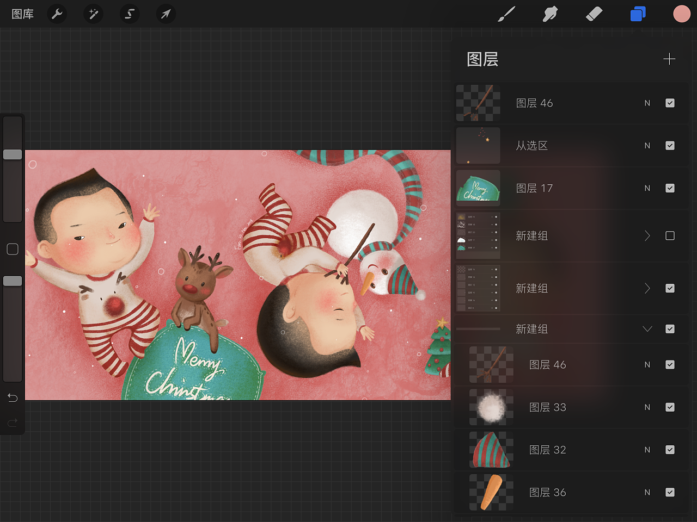
Task: Hide the 图层 17 layer
Action: point(670,188)
